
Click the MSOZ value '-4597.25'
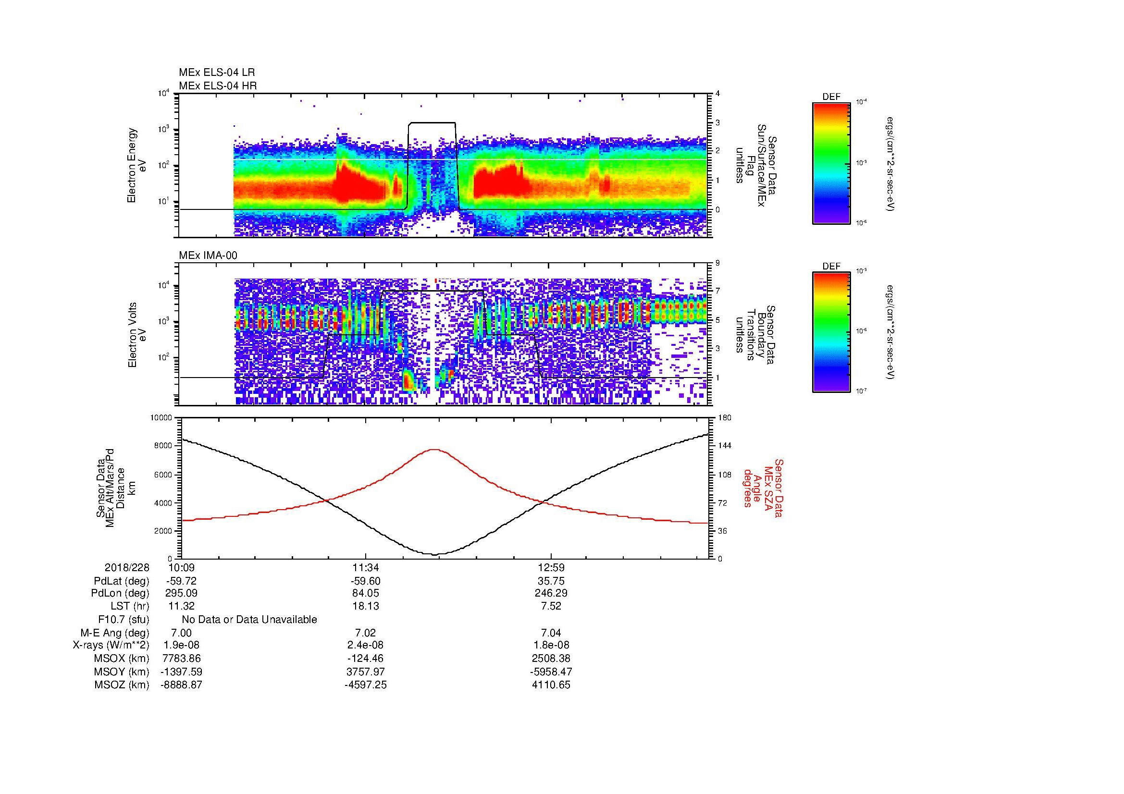(366, 685)
